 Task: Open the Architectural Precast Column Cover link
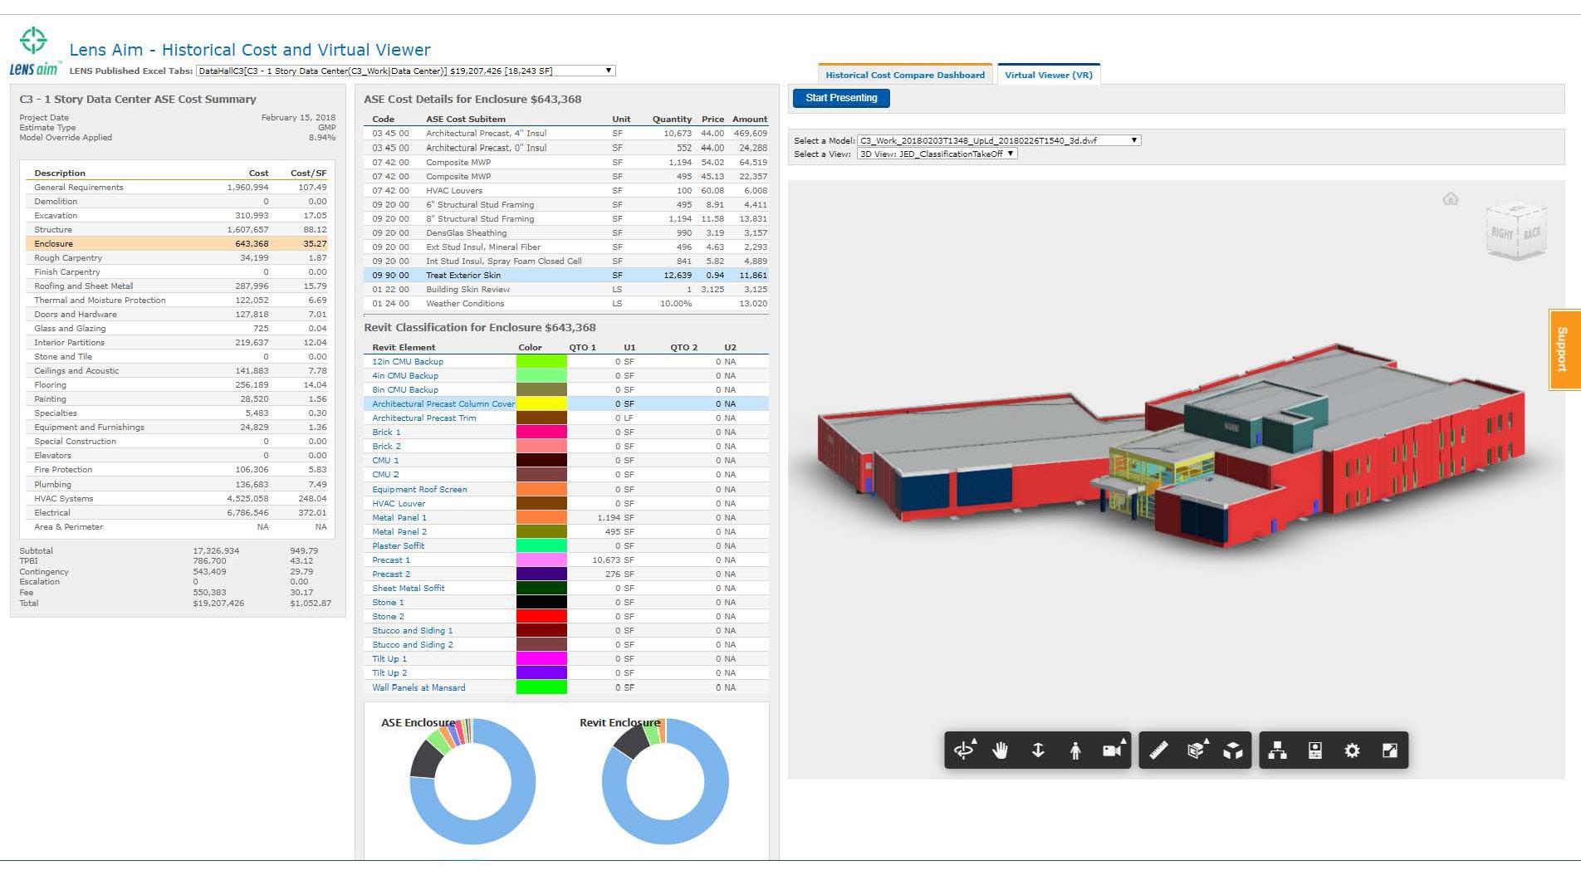(x=443, y=404)
